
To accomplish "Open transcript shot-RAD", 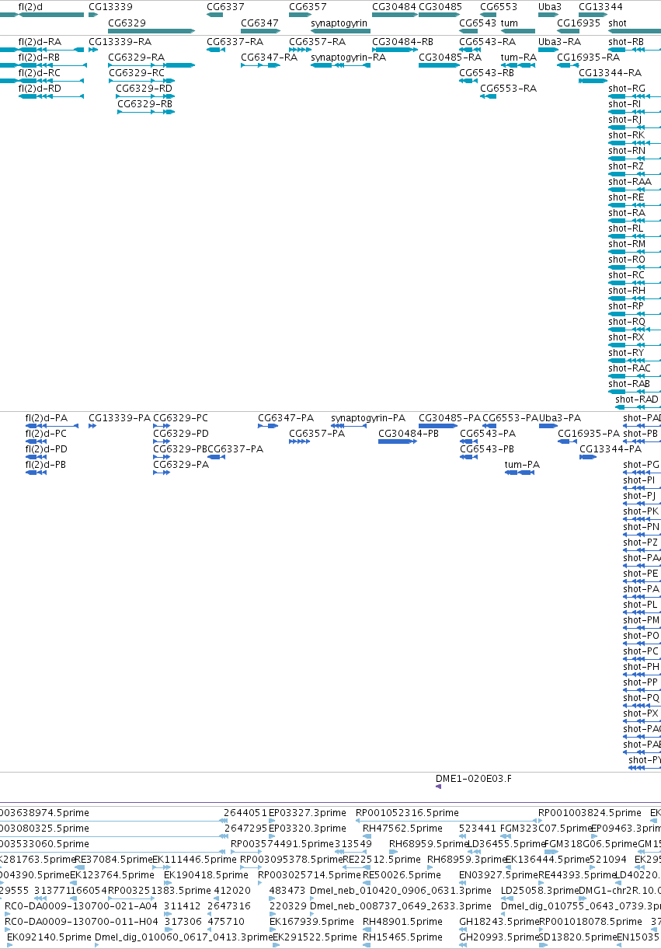I will pos(637,399).
